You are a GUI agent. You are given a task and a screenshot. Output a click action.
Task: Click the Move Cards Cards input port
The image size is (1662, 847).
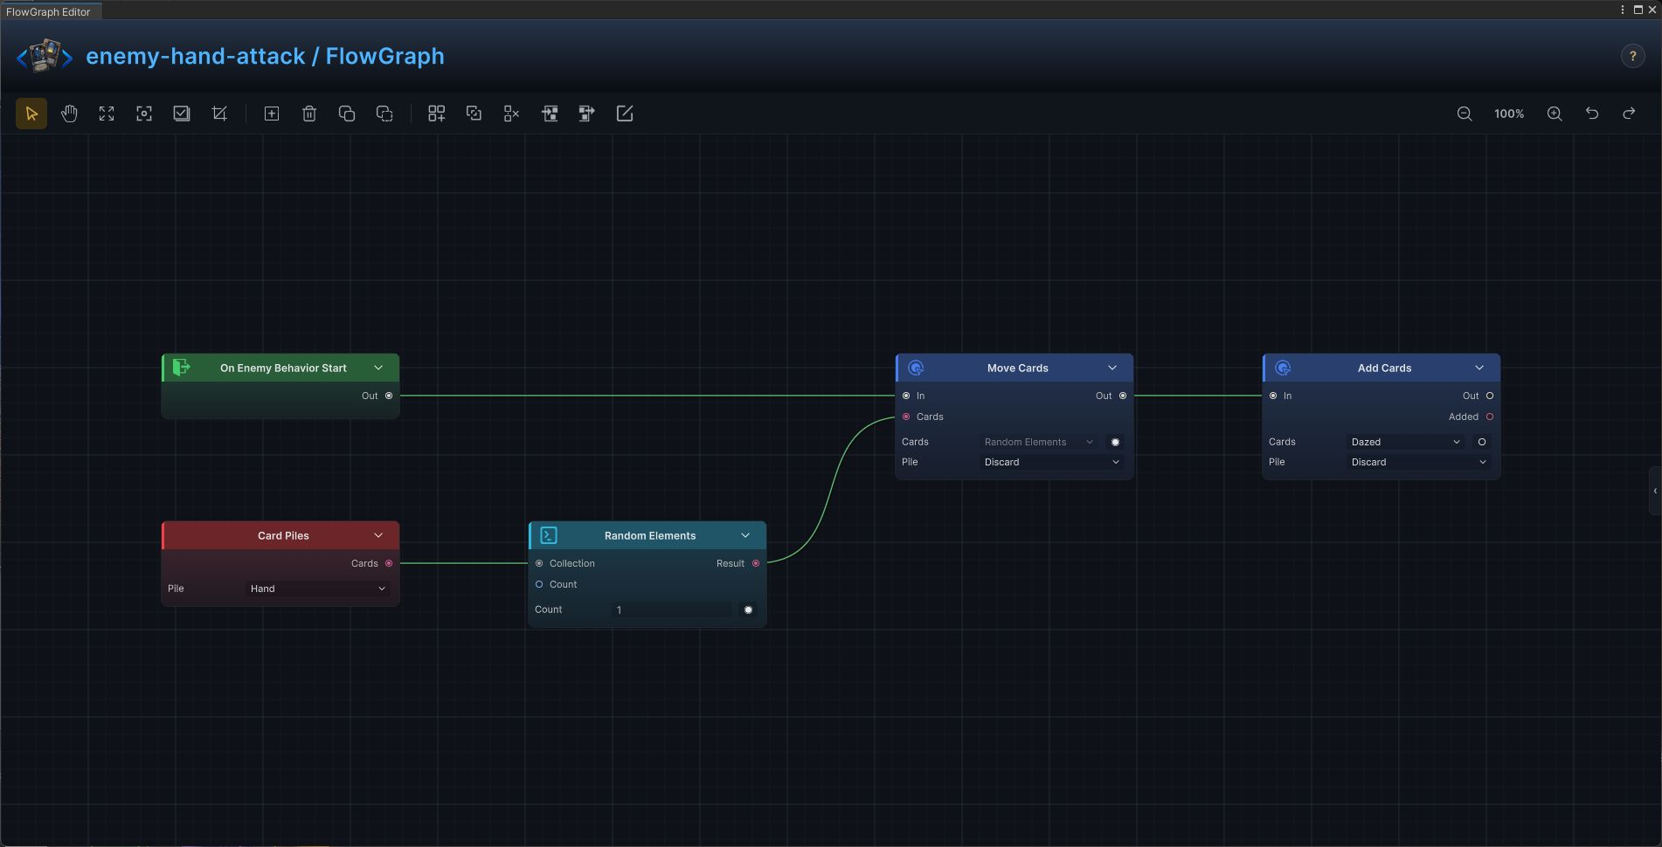(x=906, y=417)
